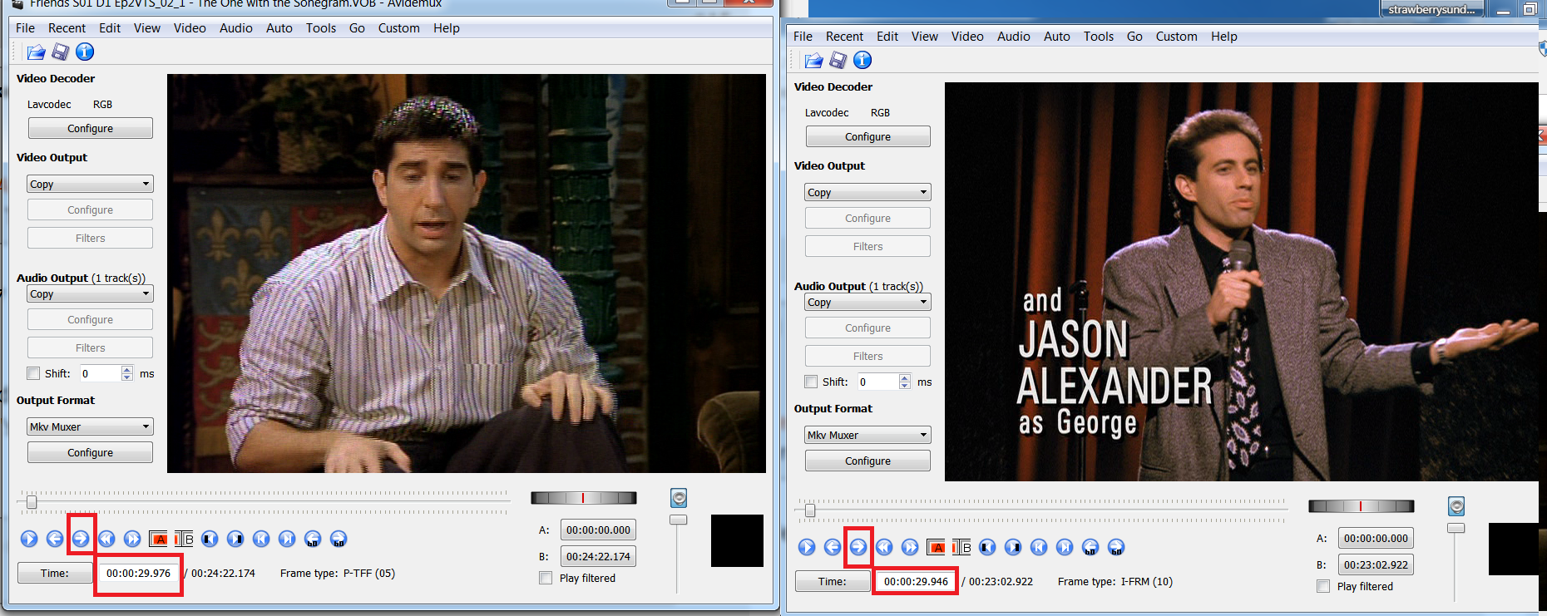Enable audio Shift checkbox in left window
This screenshot has height=616, width=1547.
[x=33, y=373]
